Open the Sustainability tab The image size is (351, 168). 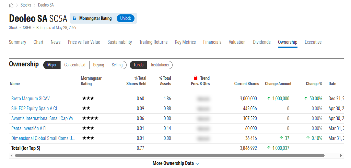119,42
